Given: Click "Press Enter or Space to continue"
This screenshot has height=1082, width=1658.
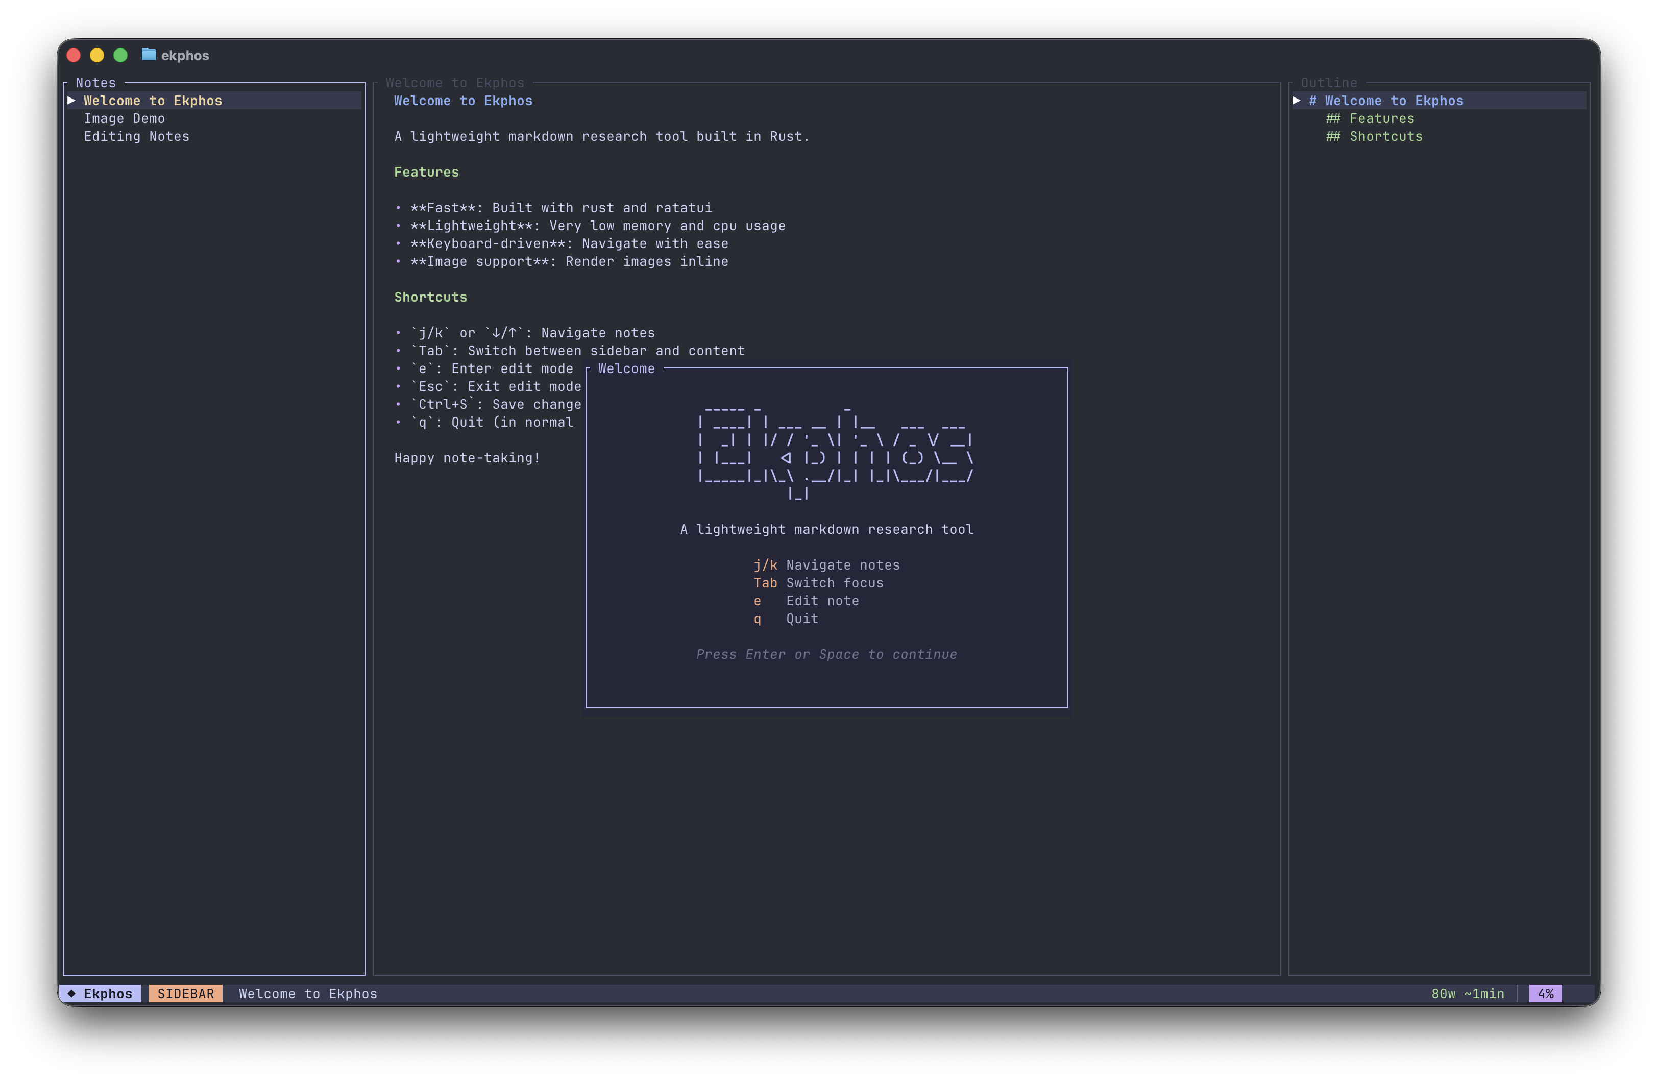Looking at the screenshot, I should [x=826, y=654].
